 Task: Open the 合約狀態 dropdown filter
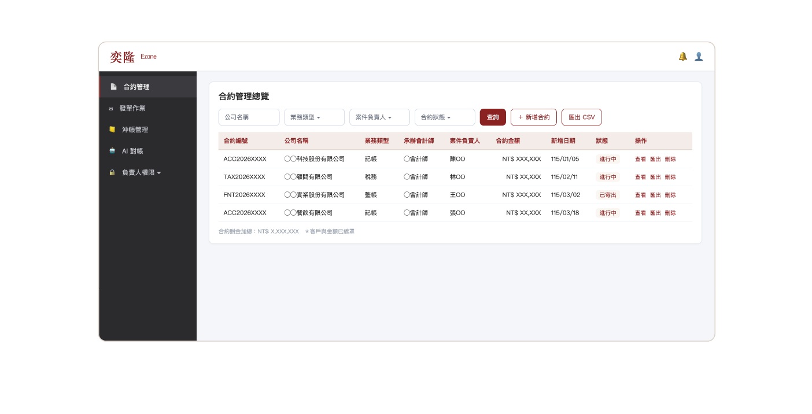coord(445,117)
